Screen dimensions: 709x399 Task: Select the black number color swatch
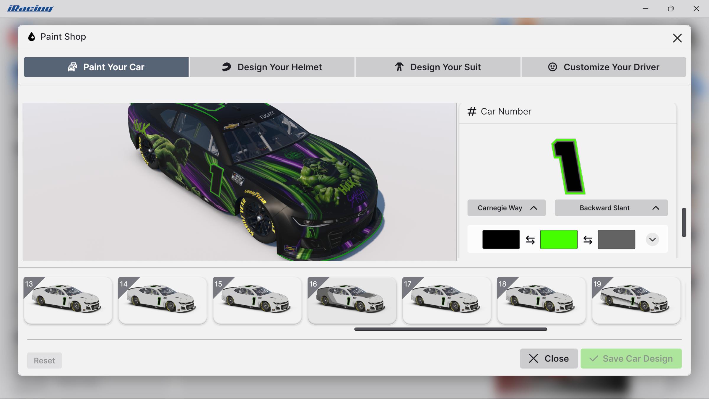(x=501, y=239)
